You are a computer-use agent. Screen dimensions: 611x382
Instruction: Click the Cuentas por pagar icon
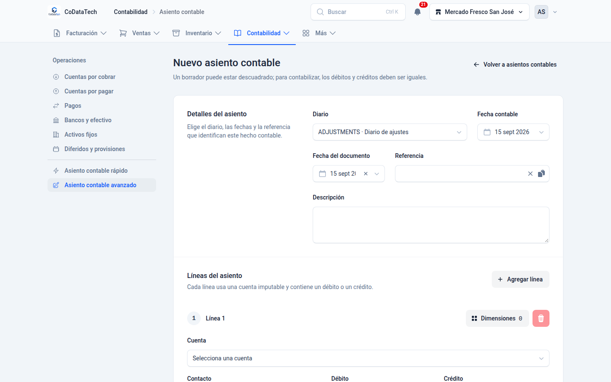[x=56, y=91]
